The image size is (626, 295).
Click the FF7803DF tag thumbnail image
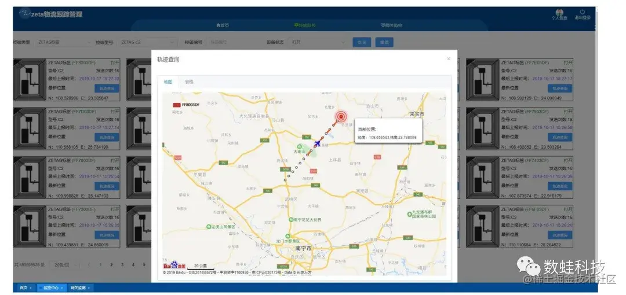pos(30,178)
